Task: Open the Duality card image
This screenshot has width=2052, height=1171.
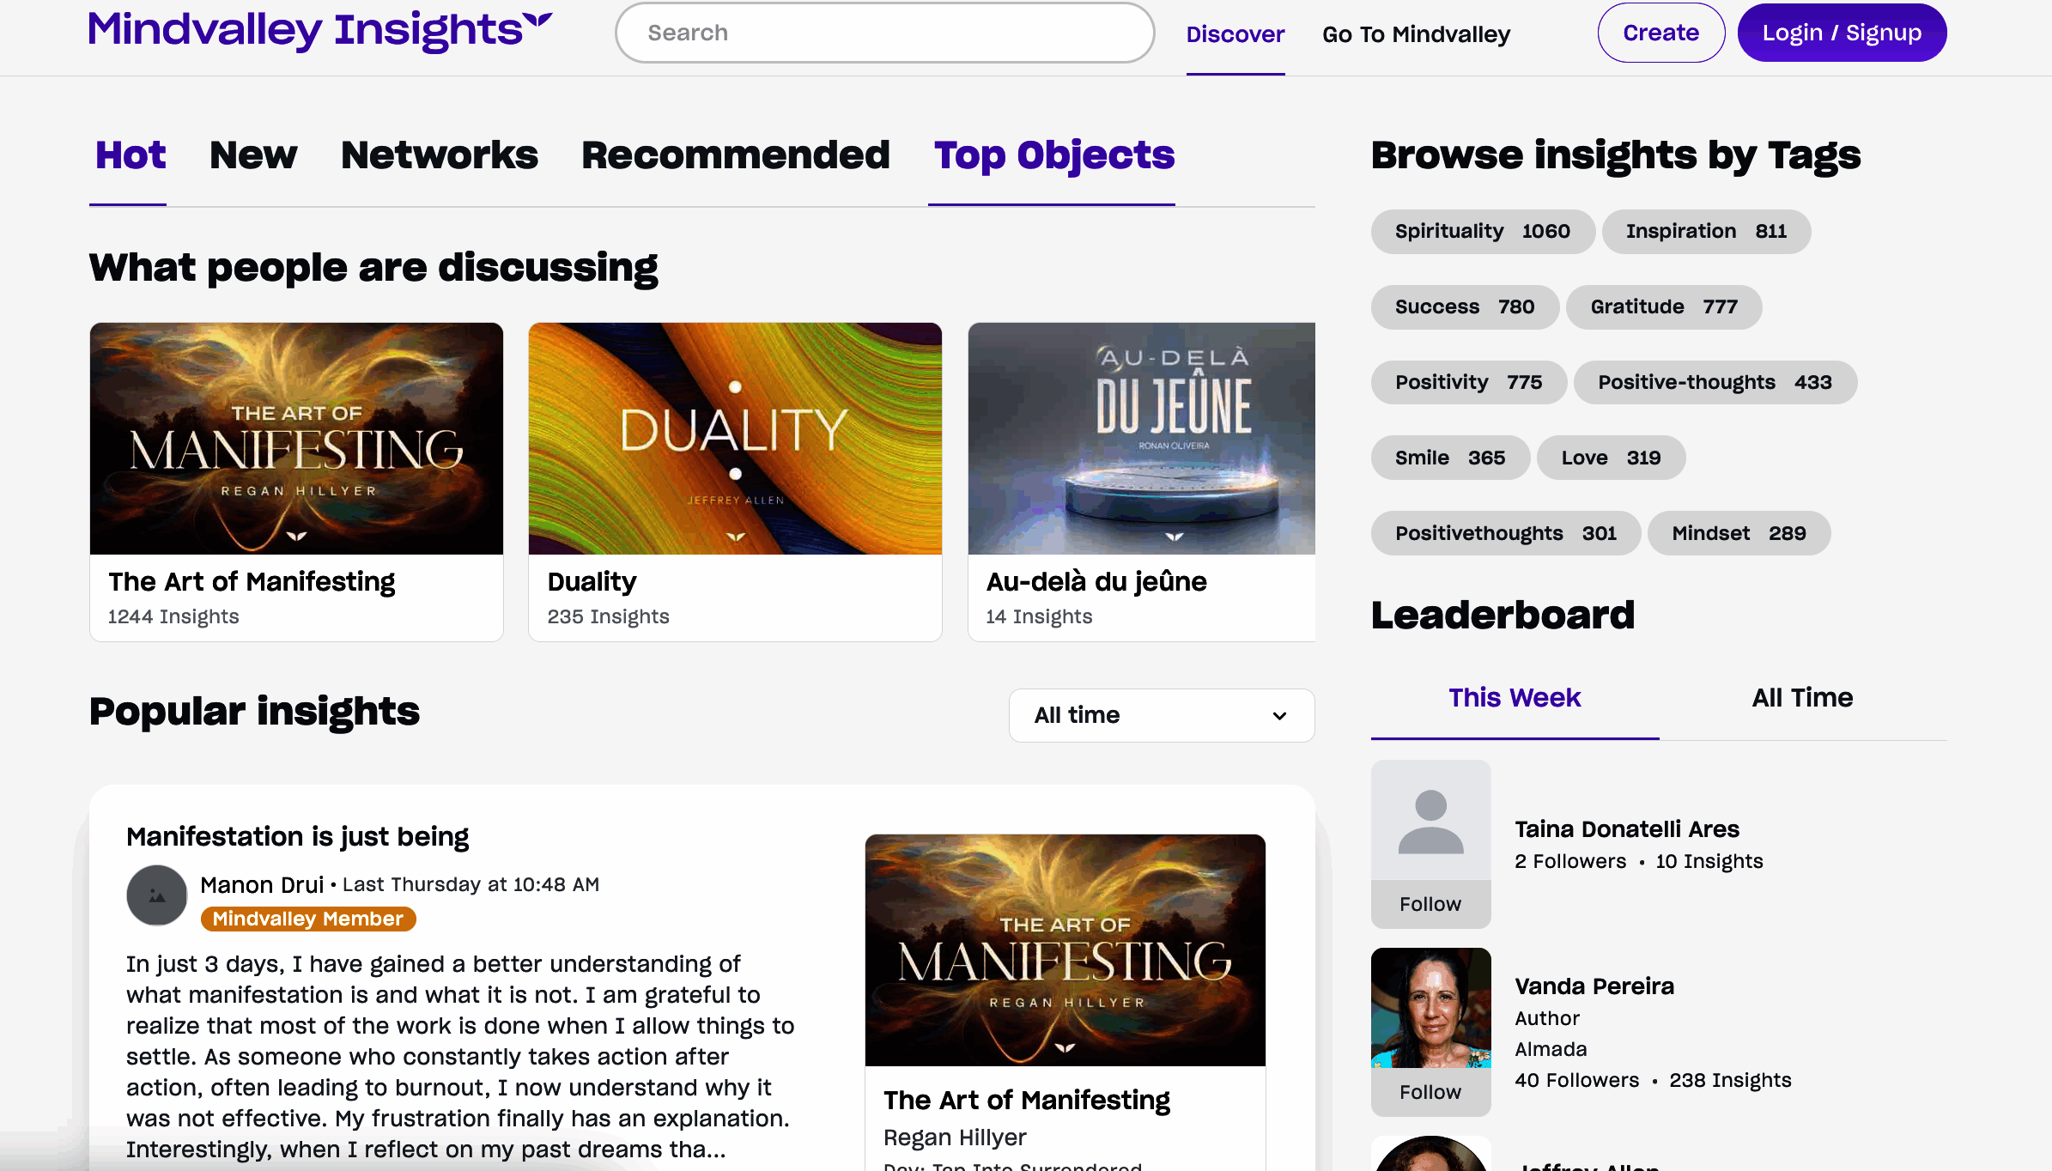Action: pos(735,439)
